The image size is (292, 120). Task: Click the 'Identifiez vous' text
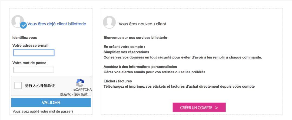click(x=25, y=37)
